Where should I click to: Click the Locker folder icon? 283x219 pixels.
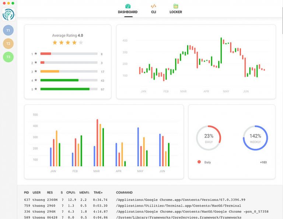[176, 6]
